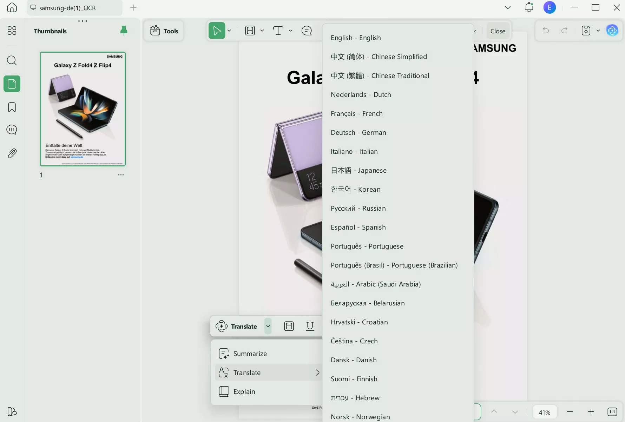Screen dimensions: 625x422
Task: Select English as translation language
Action: pyautogui.click(x=398, y=38)
